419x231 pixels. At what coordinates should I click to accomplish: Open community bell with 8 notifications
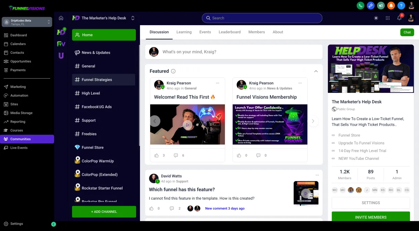tap(399, 18)
